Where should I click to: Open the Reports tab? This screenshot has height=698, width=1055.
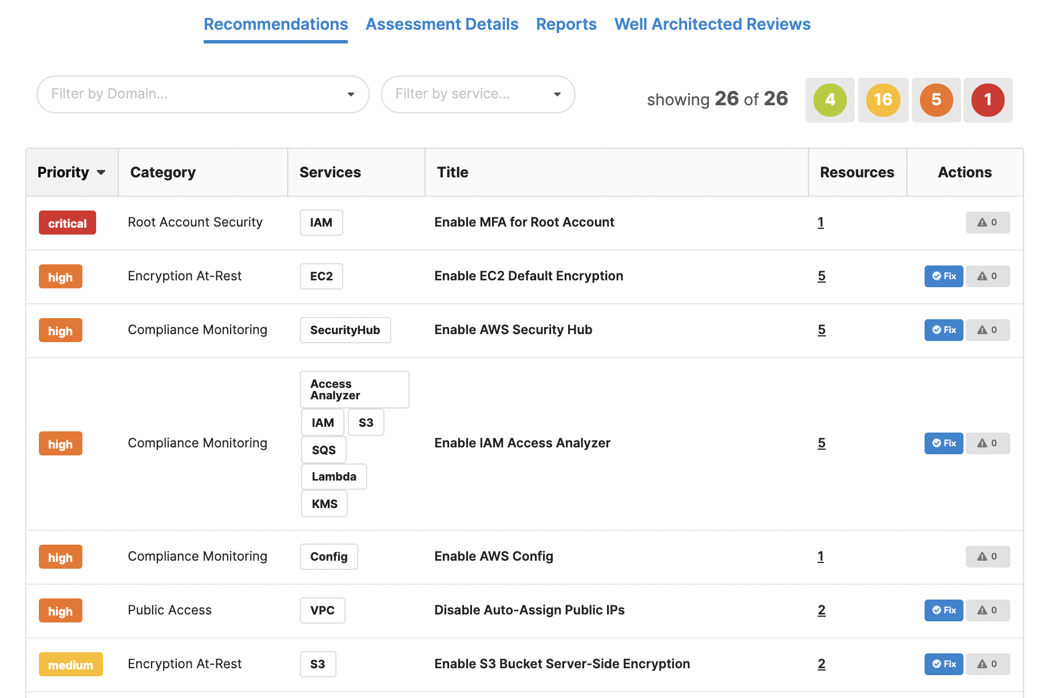point(566,24)
